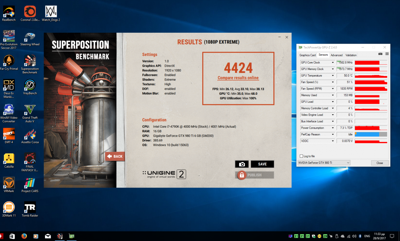
Task: Click the WinAVI Video Converter icon
Action: pos(9,113)
